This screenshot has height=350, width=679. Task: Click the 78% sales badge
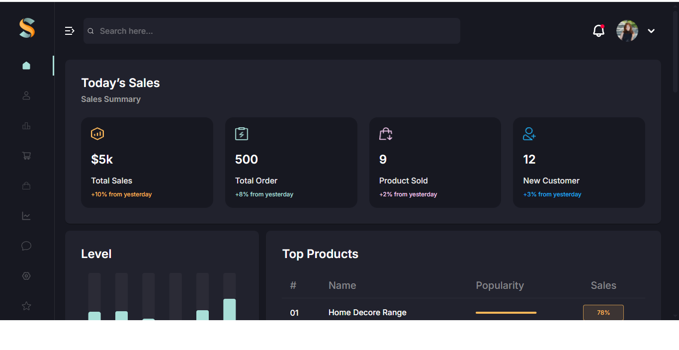coord(603,312)
